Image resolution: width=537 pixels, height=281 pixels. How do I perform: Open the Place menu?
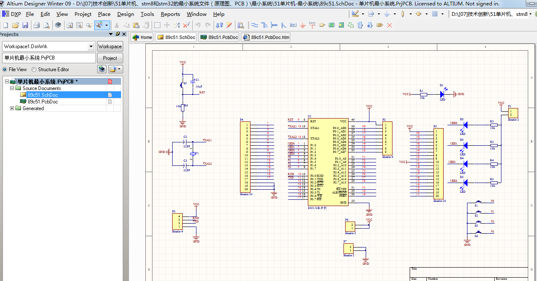tap(104, 14)
